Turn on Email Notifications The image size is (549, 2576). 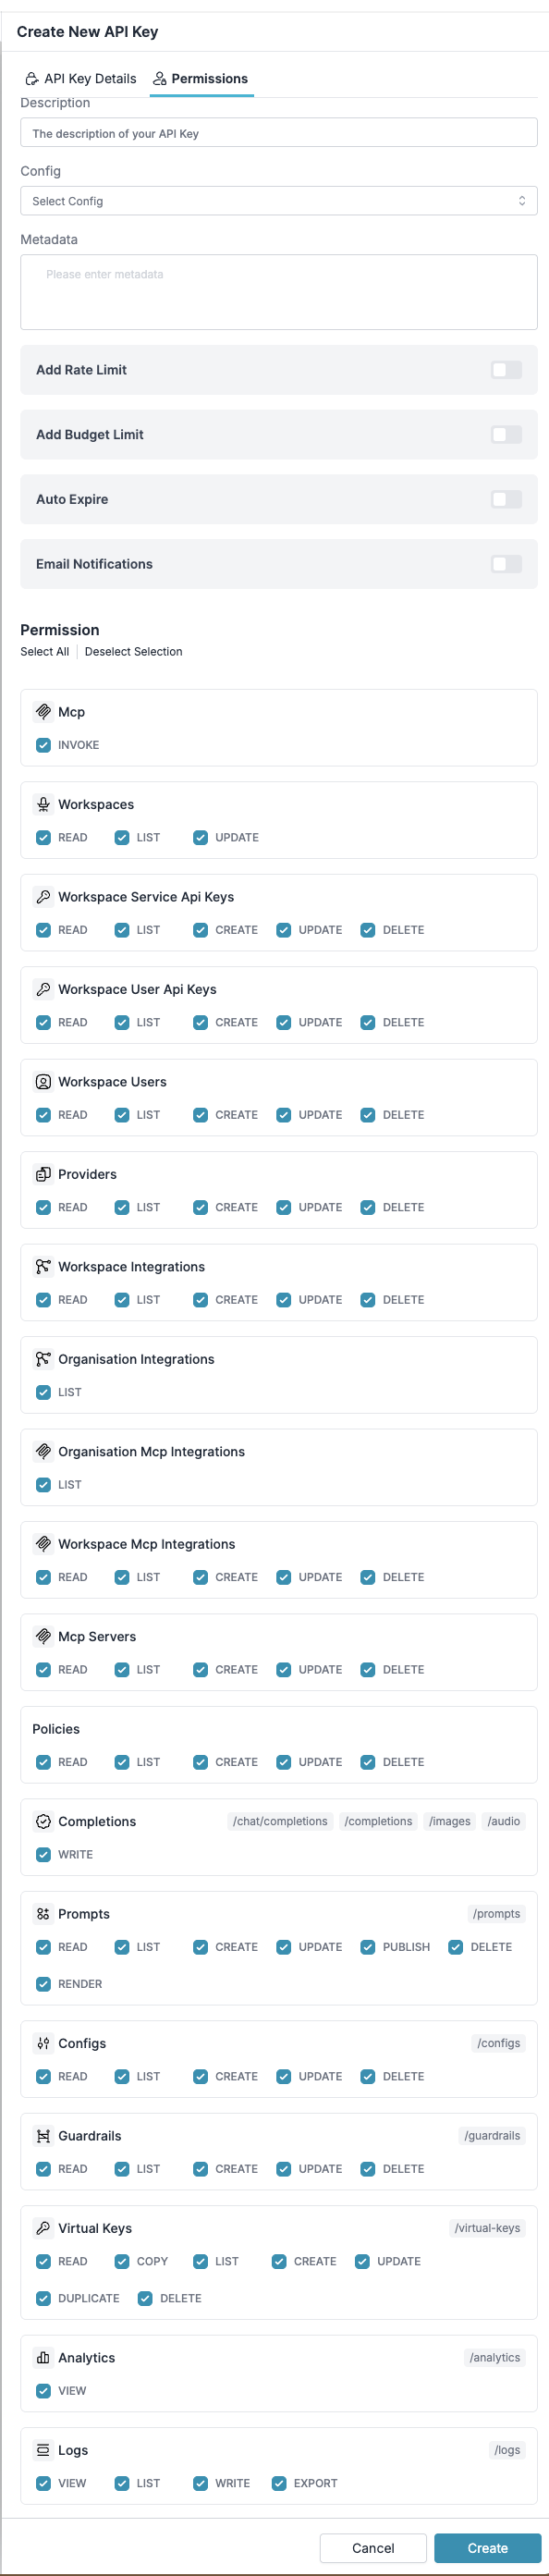point(506,564)
